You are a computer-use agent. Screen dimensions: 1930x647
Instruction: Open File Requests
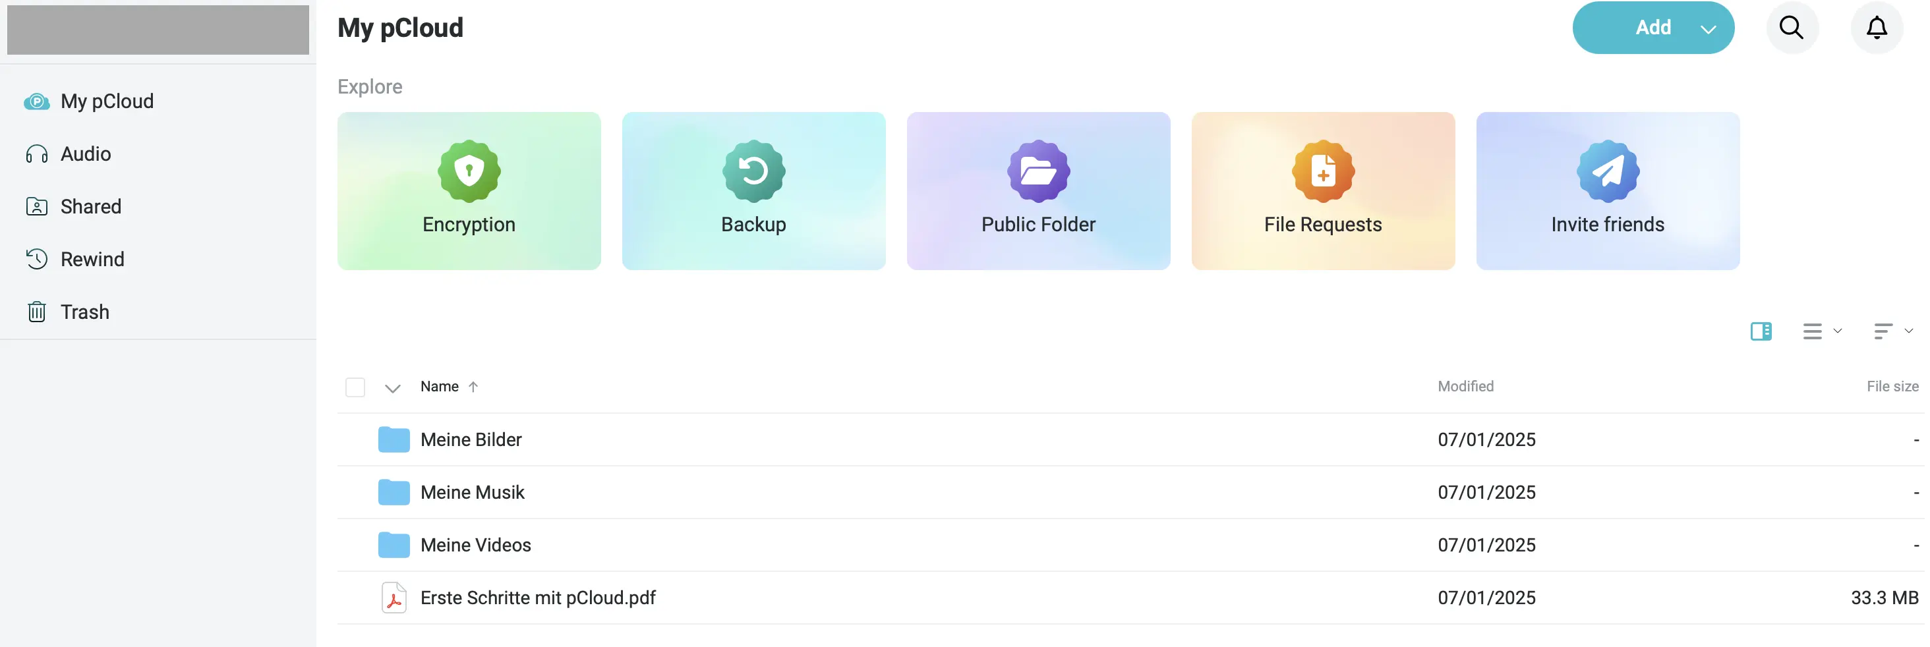[1322, 191]
